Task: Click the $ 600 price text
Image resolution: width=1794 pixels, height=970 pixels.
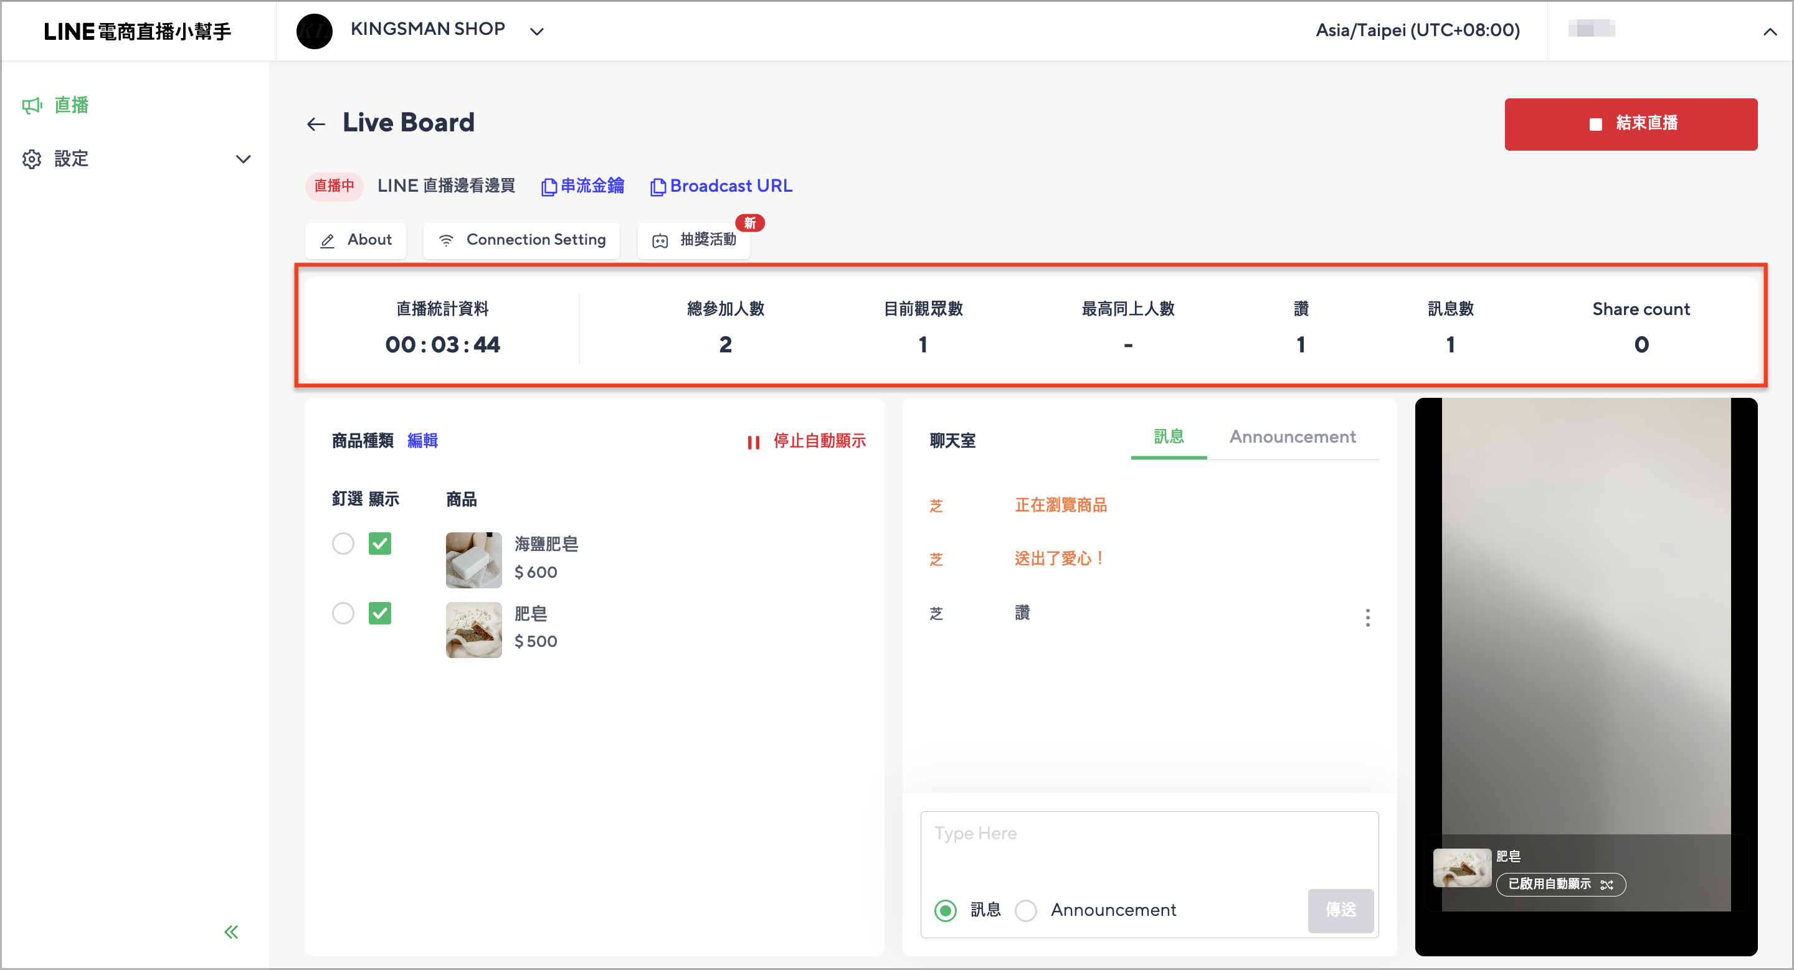Action: [x=536, y=572]
